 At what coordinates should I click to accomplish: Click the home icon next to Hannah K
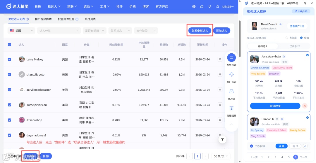point(282,119)
